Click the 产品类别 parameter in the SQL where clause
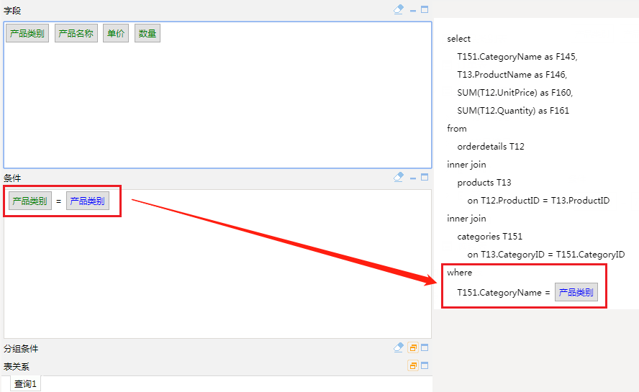Viewport: 639px width, 392px height. click(576, 292)
